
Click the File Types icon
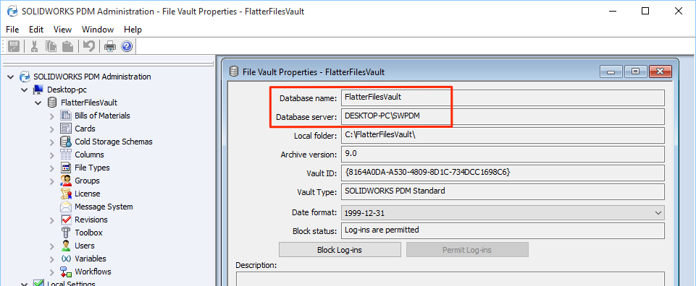pos(66,168)
